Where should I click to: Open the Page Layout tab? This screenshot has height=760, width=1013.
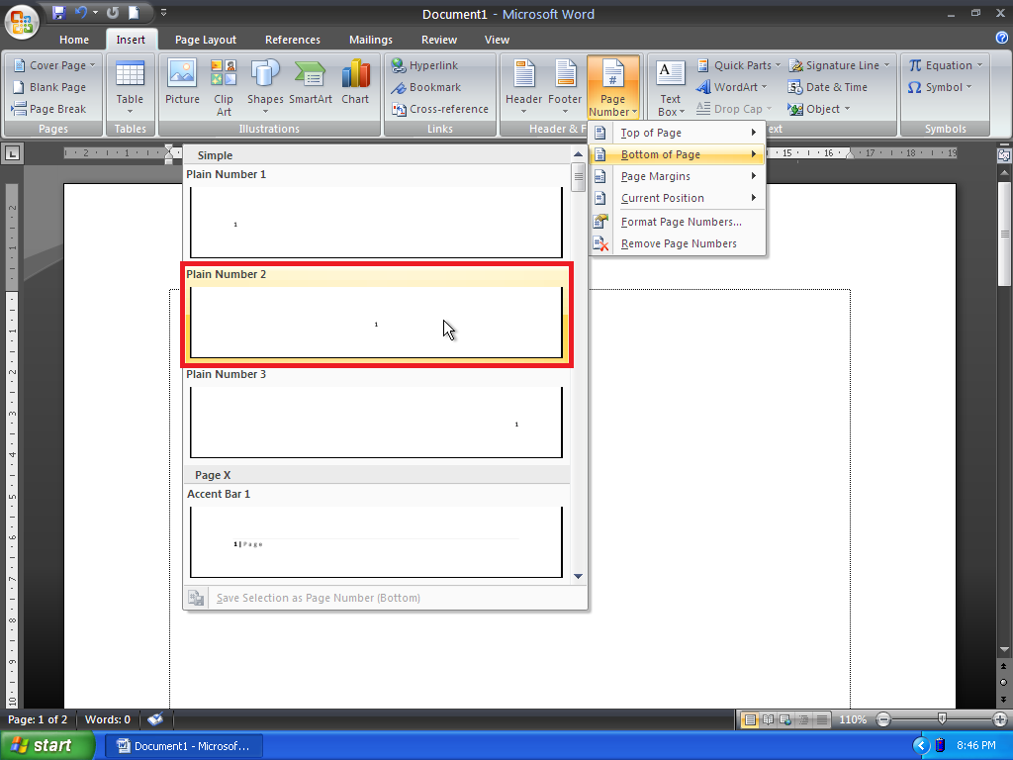206,40
